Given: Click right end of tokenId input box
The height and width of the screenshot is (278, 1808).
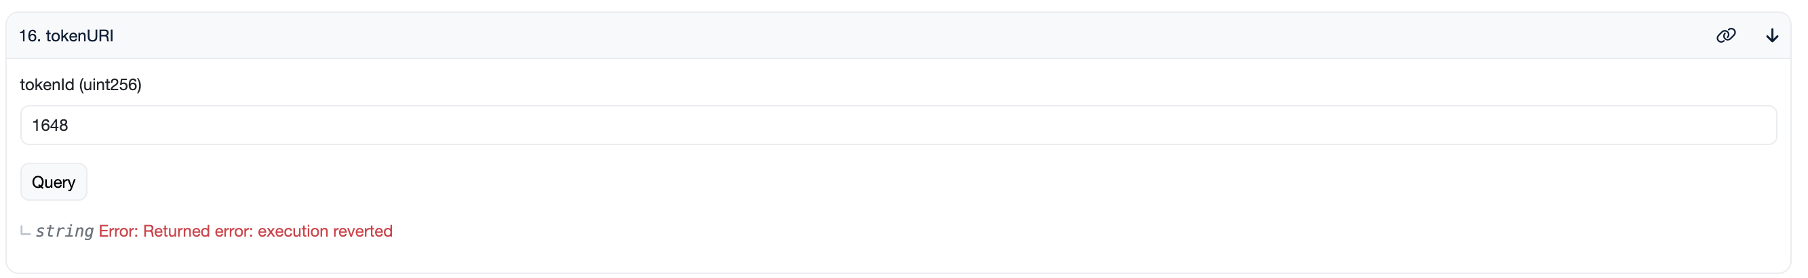Looking at the screenshot, I should 1754,125.
